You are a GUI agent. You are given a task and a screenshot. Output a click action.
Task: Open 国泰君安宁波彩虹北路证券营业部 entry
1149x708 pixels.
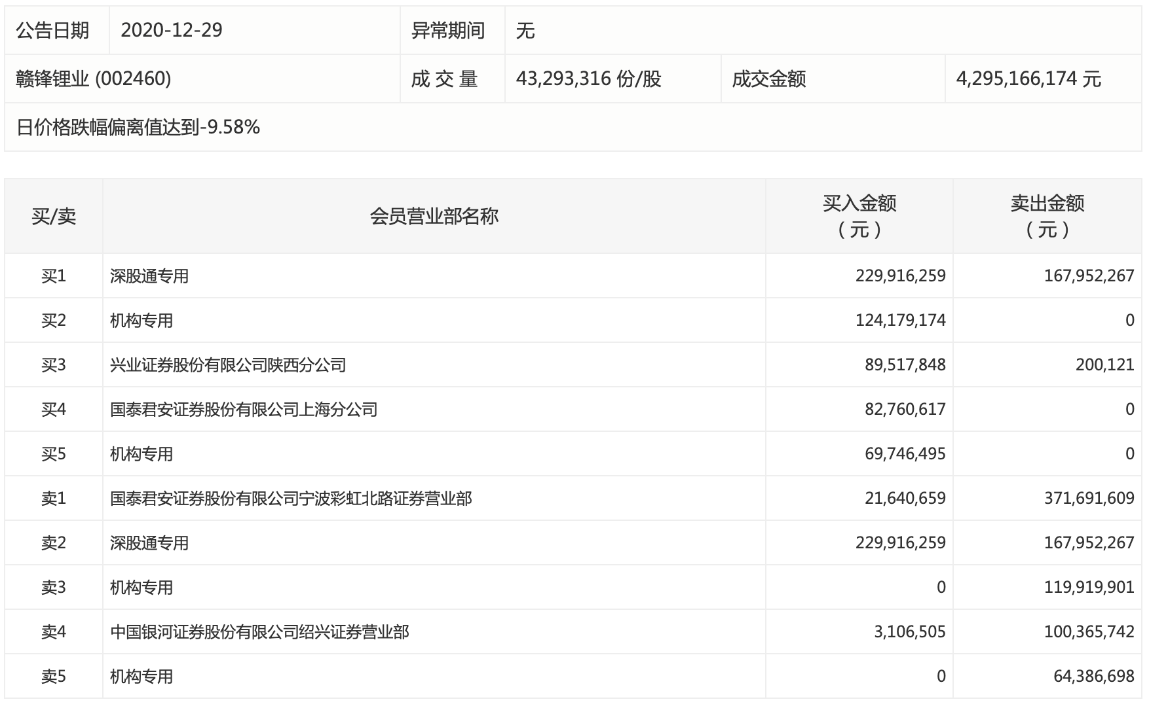291,499
